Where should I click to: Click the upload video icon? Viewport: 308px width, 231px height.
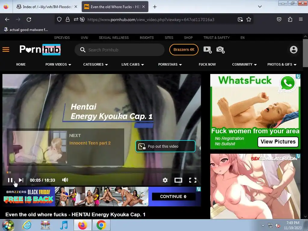(x=208, y=50)
